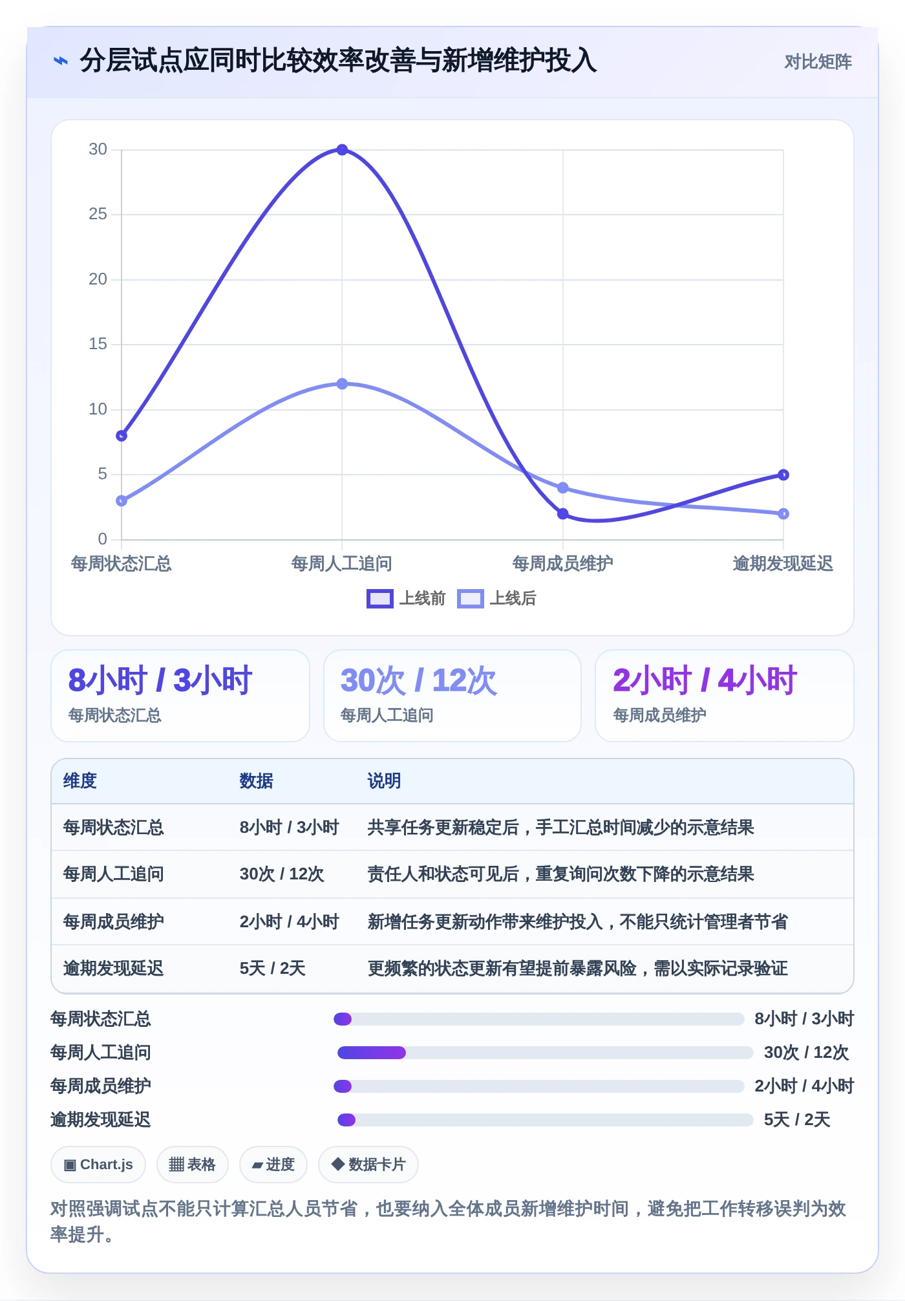
Task: Click the 每周人工追问 x-axis label
Action: click(342, 564)
